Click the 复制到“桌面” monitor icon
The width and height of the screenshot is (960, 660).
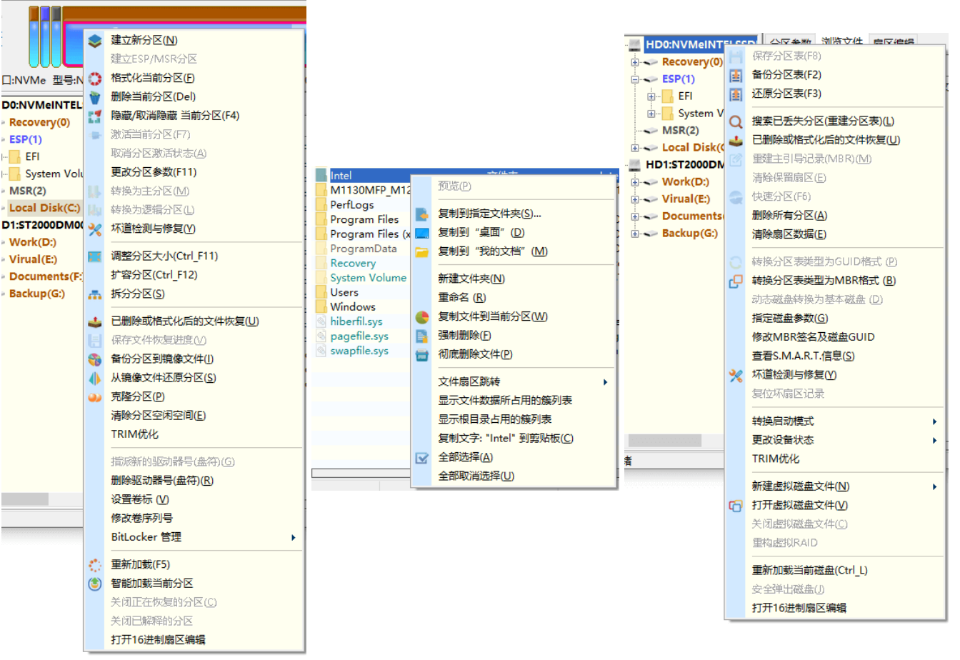pyautogui.click(x=422, y=233)
